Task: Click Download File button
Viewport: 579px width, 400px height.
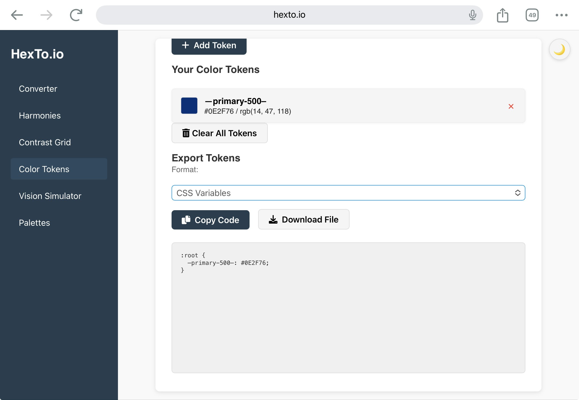Action: click(303, 220)
